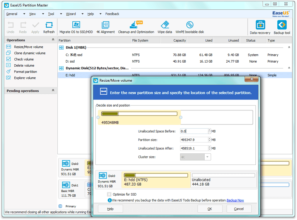Click the Disk1 icon in disk map
The image size is (297, 220).
[66, 185]
